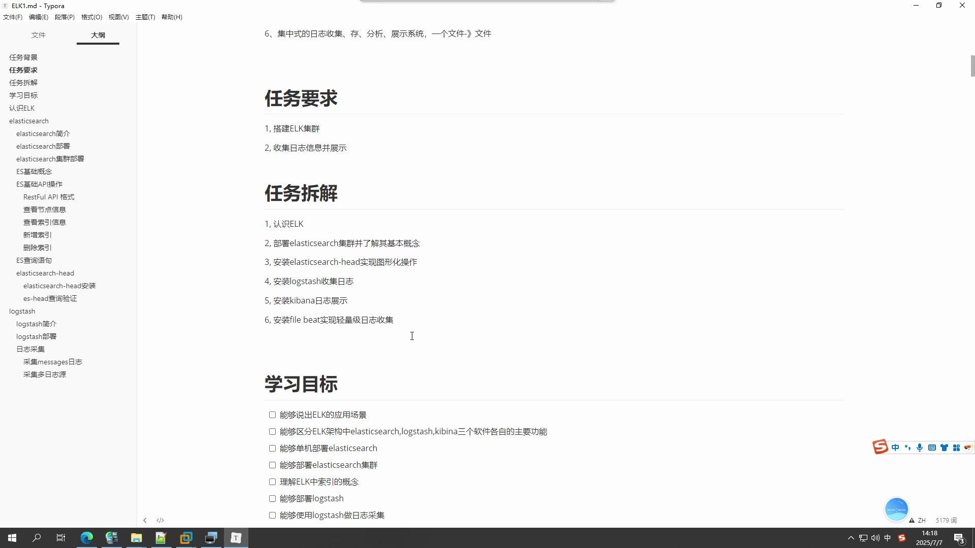975x548 pixels.
Task: Show hidden system tray icons
Action: click(x=851, y=538)
